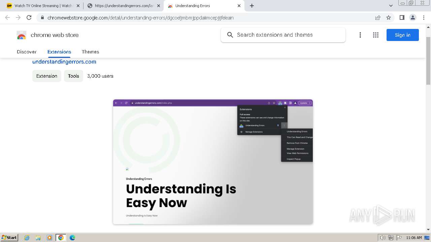Screen dimensions: 431x242
Task: Click the Sign in button
Action: coord(402,35)
